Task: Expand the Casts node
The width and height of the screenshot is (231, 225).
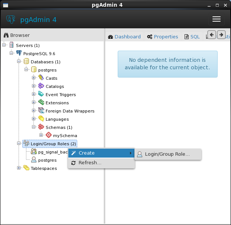Action: 33,77
